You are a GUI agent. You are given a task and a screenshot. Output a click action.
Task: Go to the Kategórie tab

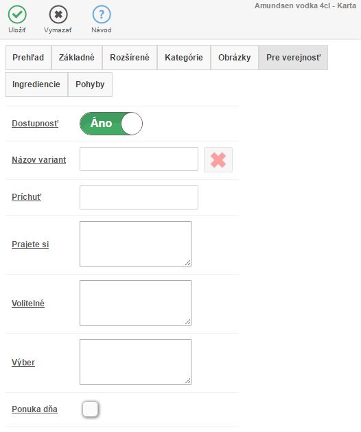[x=184, y=58]
